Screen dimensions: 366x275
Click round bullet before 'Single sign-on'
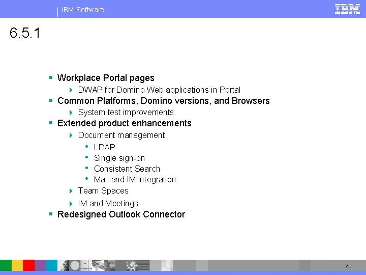point(87,157)
